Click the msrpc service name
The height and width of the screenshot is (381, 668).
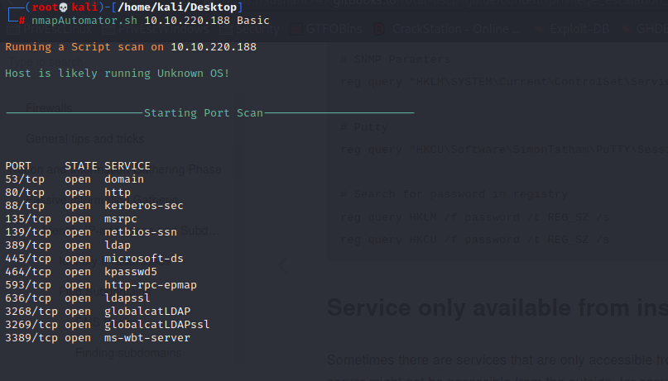coord(121,219)
